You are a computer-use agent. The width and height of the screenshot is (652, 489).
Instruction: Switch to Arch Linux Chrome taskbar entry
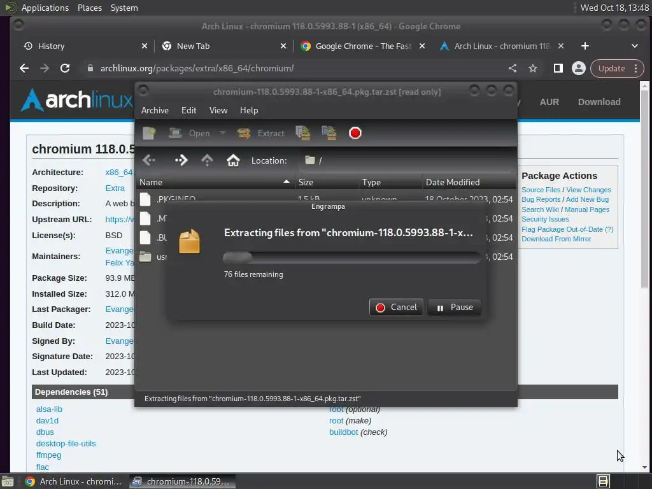pyautogui.click(x=73, y=481)
